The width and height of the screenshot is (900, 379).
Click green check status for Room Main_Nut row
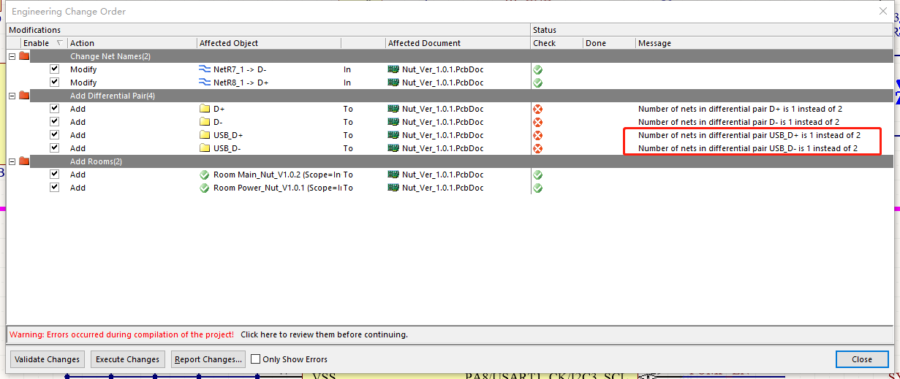537,175
